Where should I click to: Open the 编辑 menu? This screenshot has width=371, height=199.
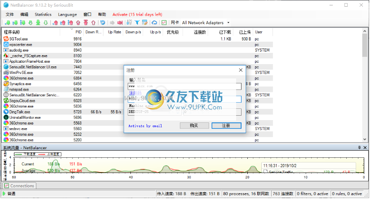tap(24, 14)
